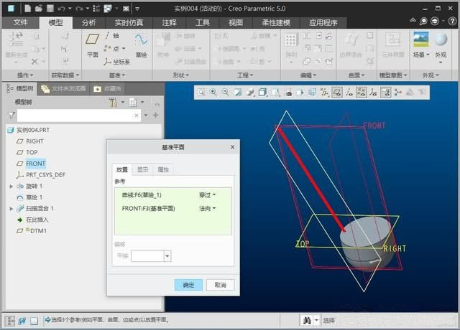This screenshot has width=460, height=330.
Task: Click the Display Style cube icon
Action: 262,93
